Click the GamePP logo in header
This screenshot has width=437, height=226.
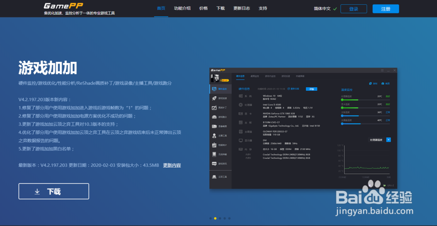(63, 6)
